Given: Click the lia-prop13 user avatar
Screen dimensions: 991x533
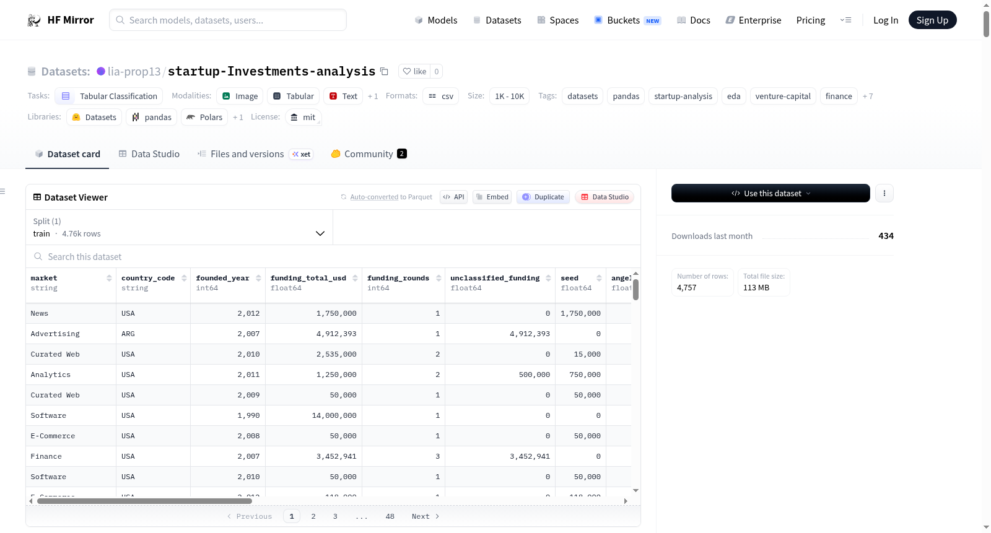Looking at the screenshot, I should point(101,71).
